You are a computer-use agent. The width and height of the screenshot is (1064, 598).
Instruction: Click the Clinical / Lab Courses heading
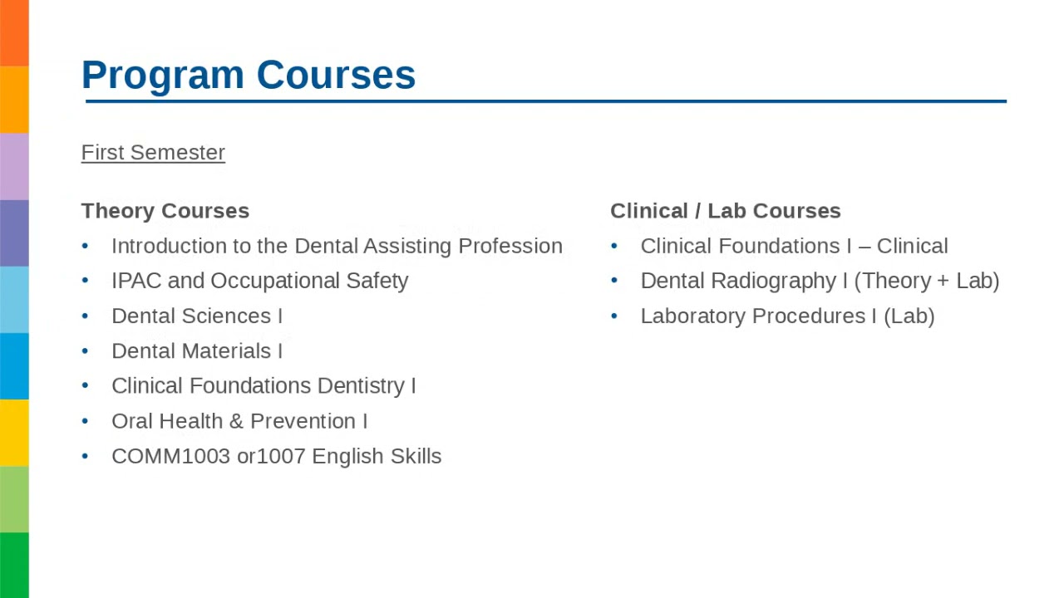726,211
